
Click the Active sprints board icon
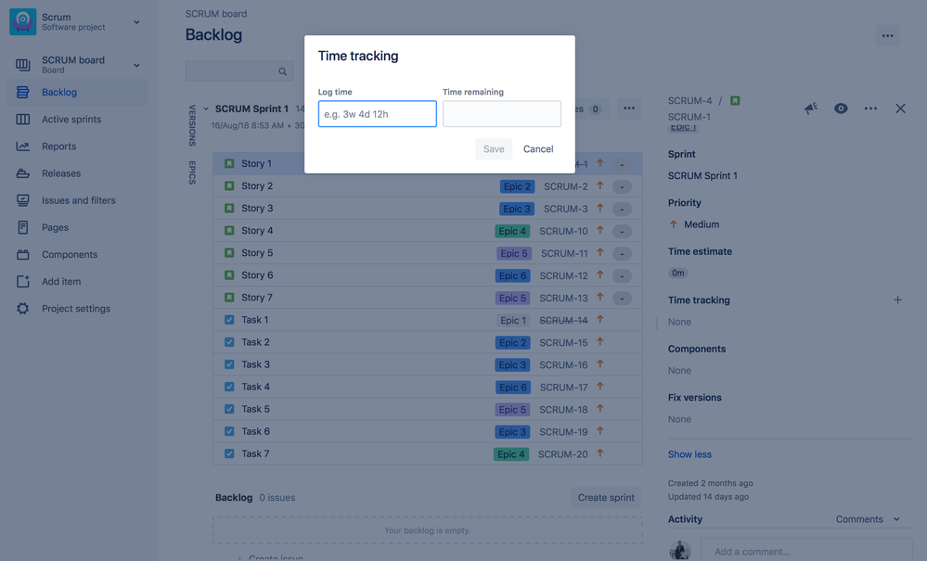coord(23,120)
